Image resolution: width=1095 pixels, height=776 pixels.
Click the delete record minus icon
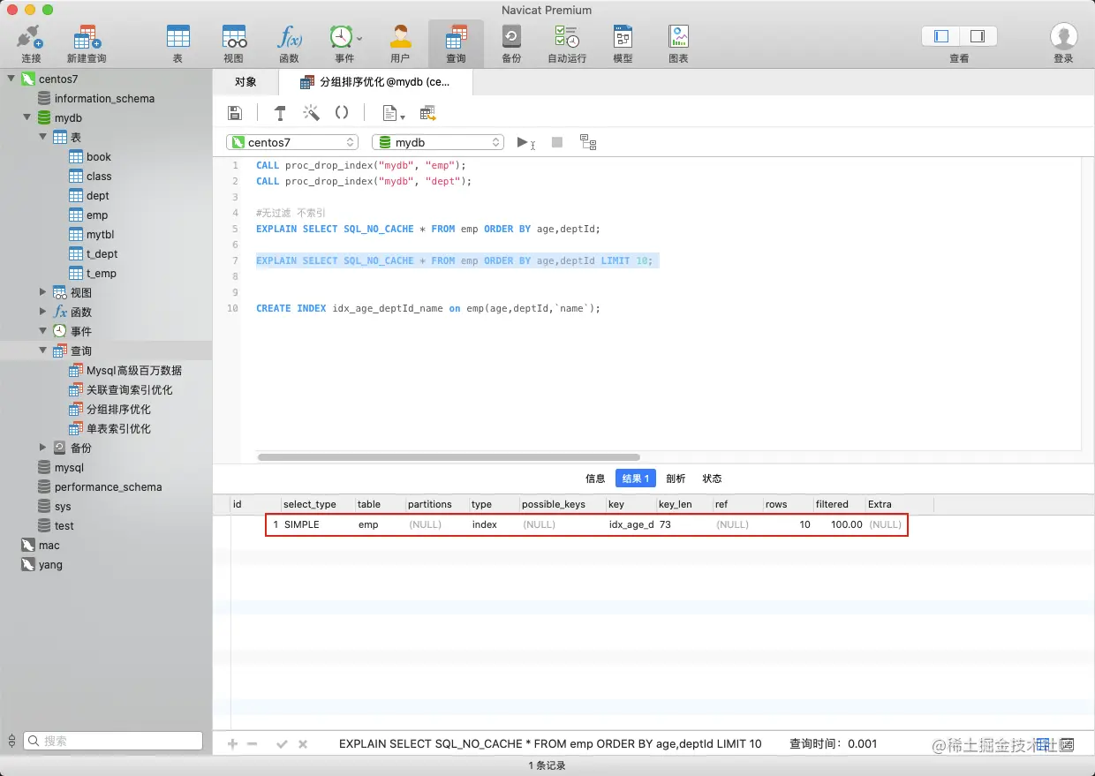[x=253, y=744]
